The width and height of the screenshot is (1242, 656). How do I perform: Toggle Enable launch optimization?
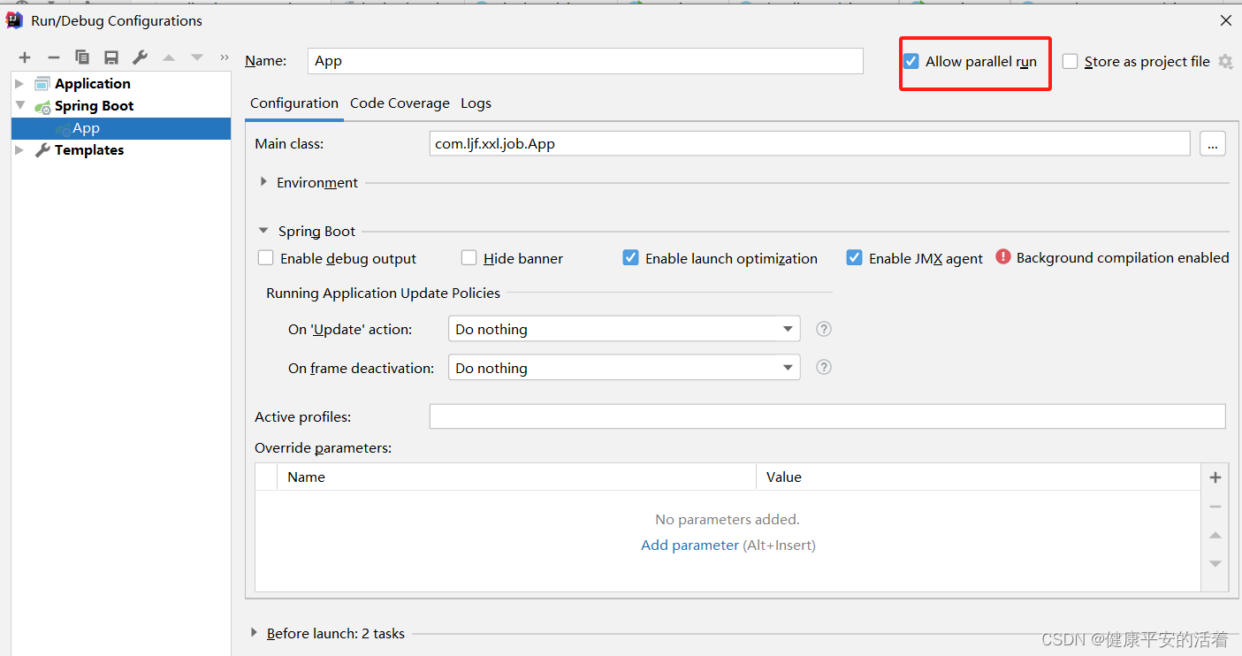pos(631,258)
